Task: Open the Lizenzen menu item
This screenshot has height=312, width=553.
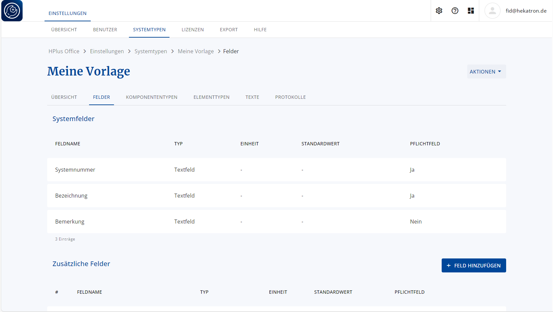Action: [x=193, y=30]
